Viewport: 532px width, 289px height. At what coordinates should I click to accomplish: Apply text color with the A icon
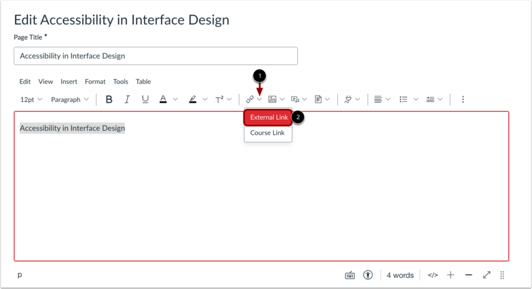pos(163,99)
